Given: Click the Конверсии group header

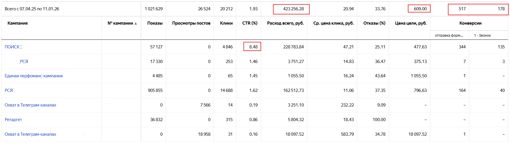Looking at the screenshot, I should pos(470,23).
